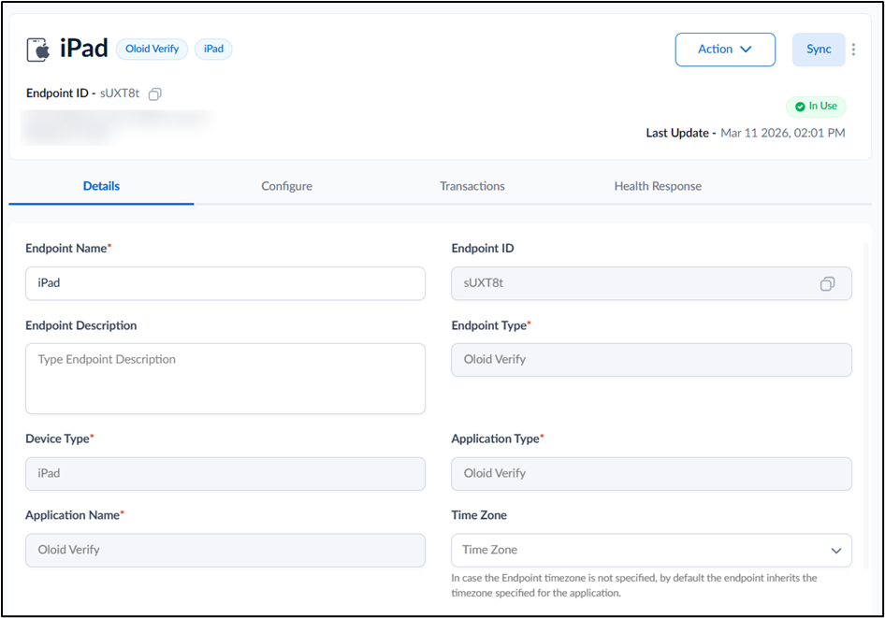Click the iPad tag chip
Viewport: 885px width, 618px height.
213,49
